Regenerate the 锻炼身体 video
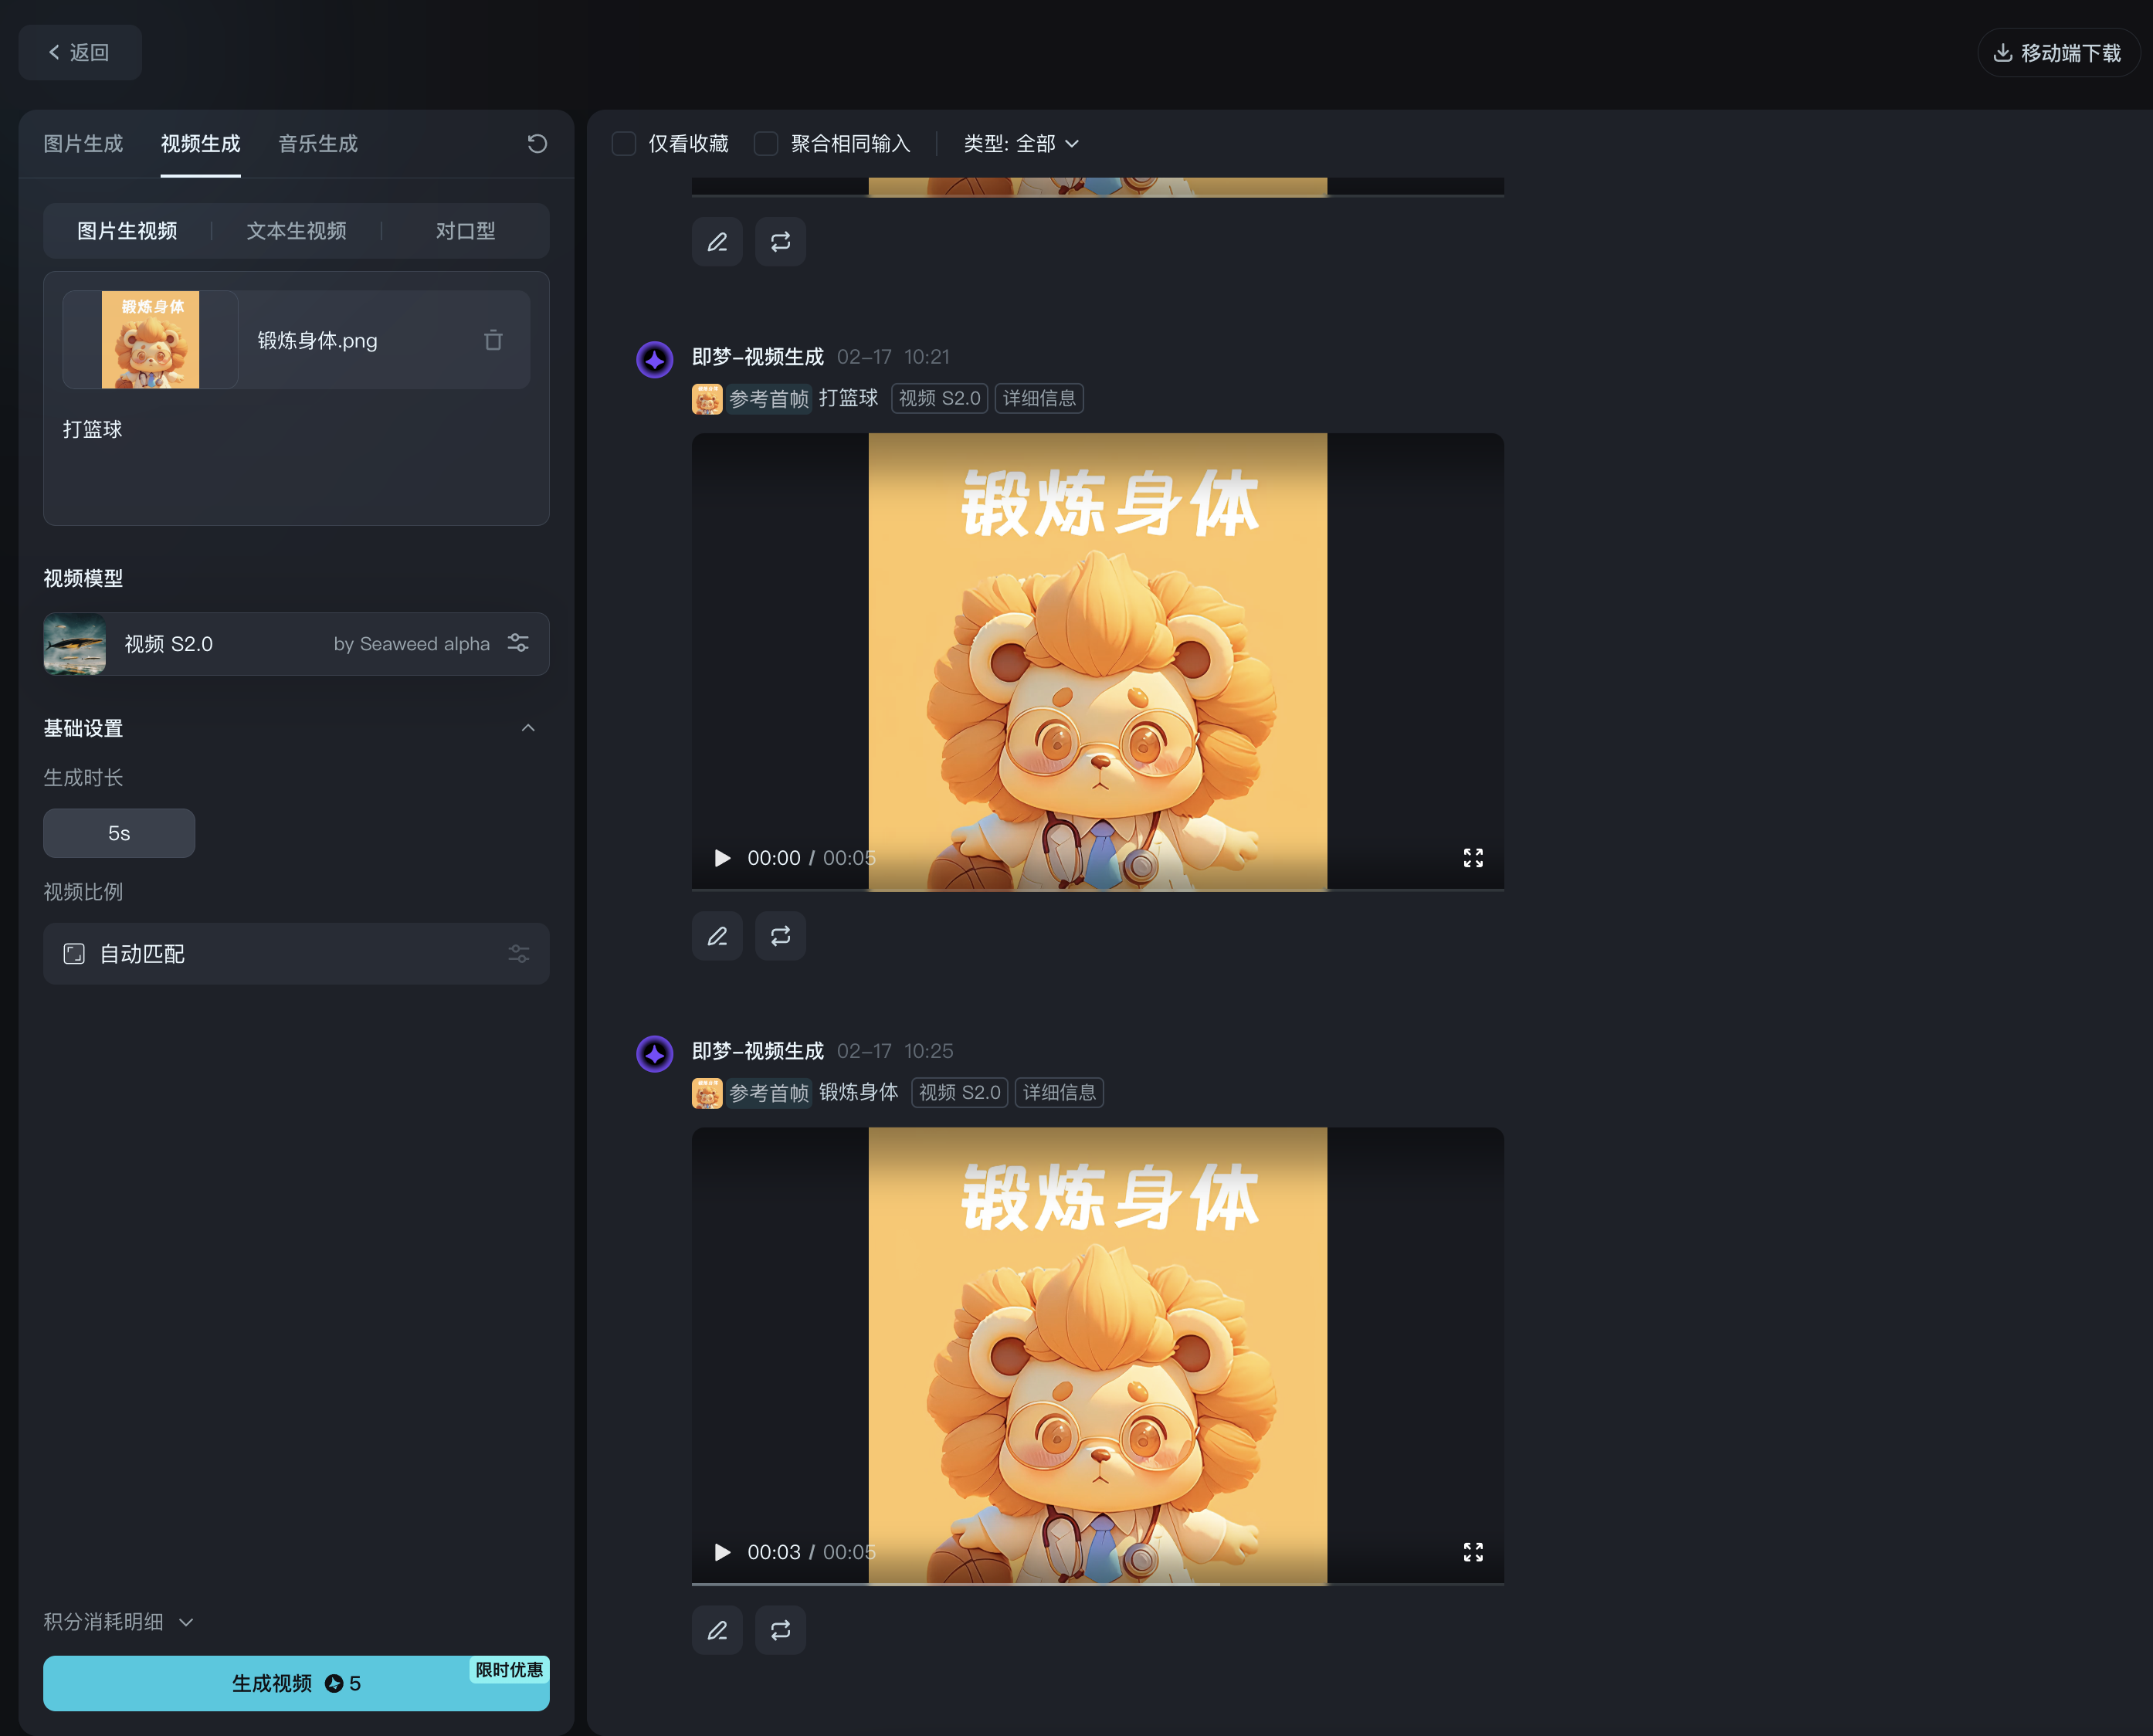The width and height of the screenshot is (2153, 1736). coord(780,1630)
